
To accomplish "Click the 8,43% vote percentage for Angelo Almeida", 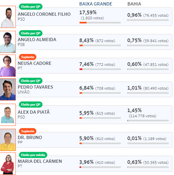I will [x=87, y=40].
